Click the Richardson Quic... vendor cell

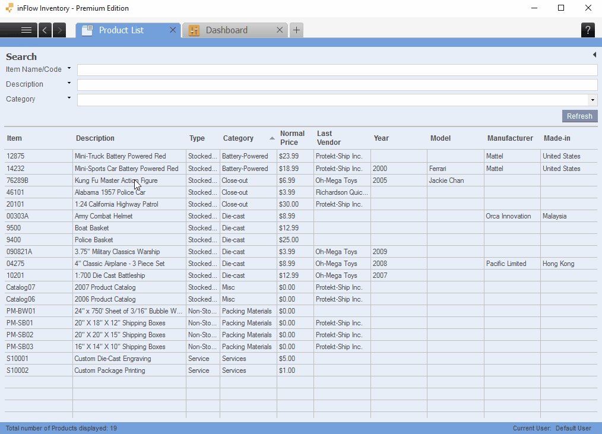point(342,192)
